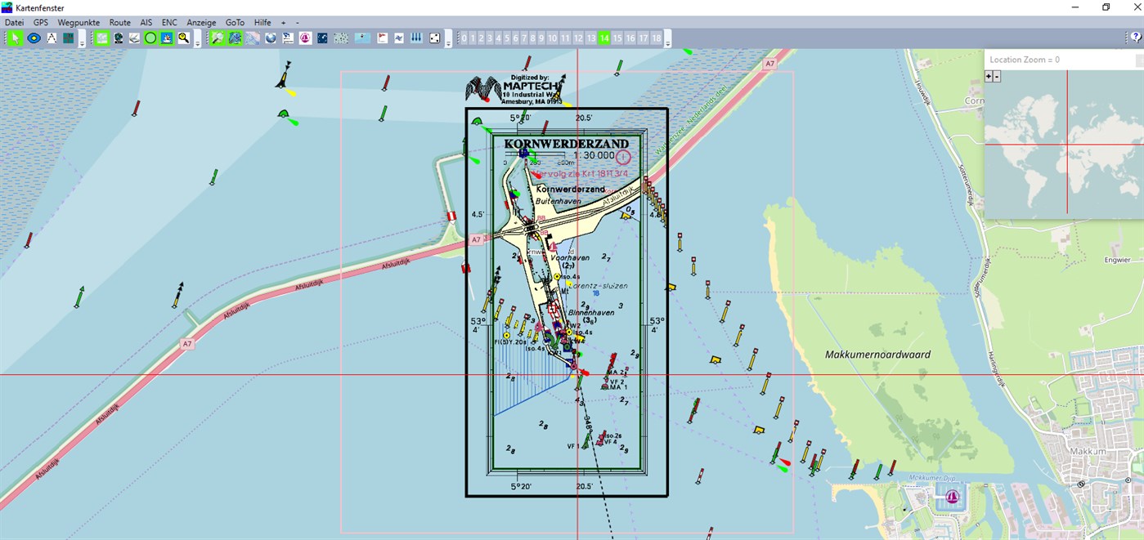Open Hilfe via the question mark icon
The height and width of the screenshot is (540, 1144).
point(1135,38)
